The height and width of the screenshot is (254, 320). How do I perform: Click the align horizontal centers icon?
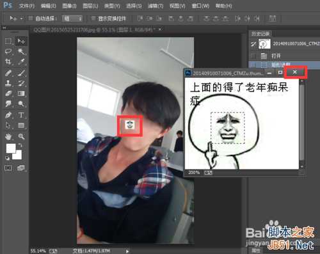(x=180, y=19)
